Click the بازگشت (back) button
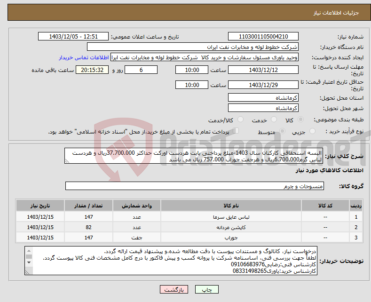The width and height of the screenshot is (371, 302). pos(174,289)
